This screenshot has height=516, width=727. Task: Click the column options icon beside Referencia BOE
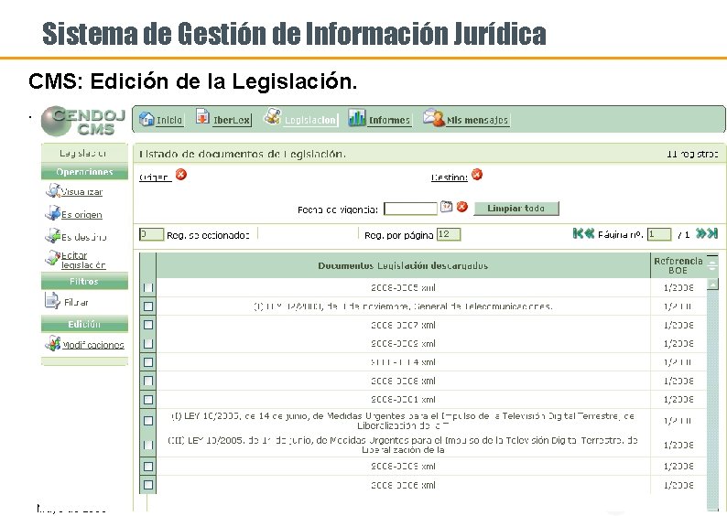click(711, 262)
